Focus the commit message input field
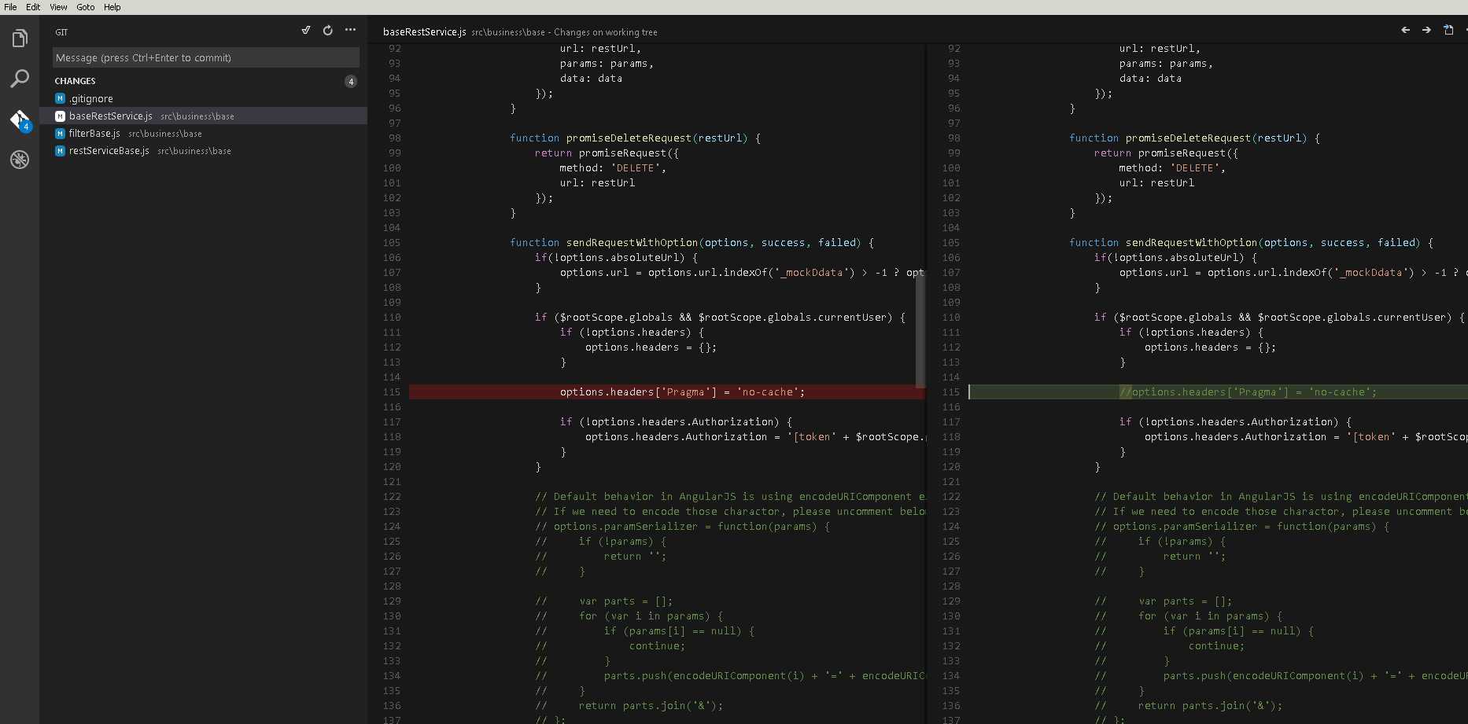Image resolution: width=1468 pixels, height=724 pixels. pyautogui.click(x=206, y=57)
